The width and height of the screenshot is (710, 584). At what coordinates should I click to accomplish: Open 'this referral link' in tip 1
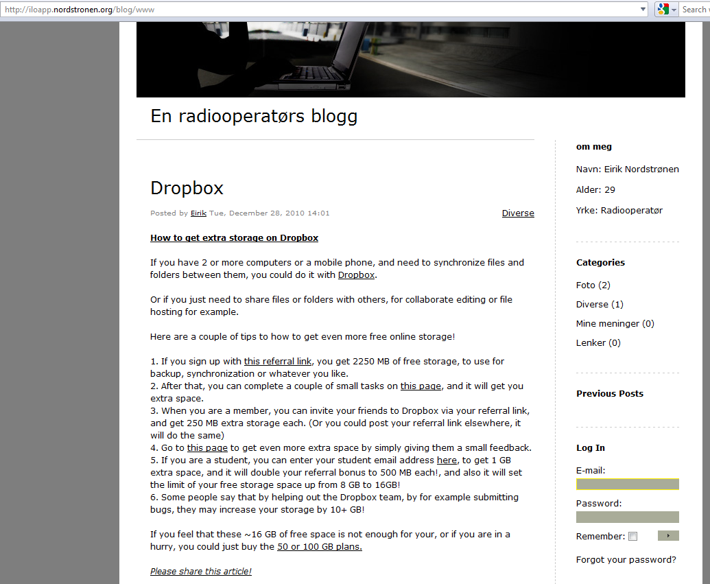click(278, 362)
